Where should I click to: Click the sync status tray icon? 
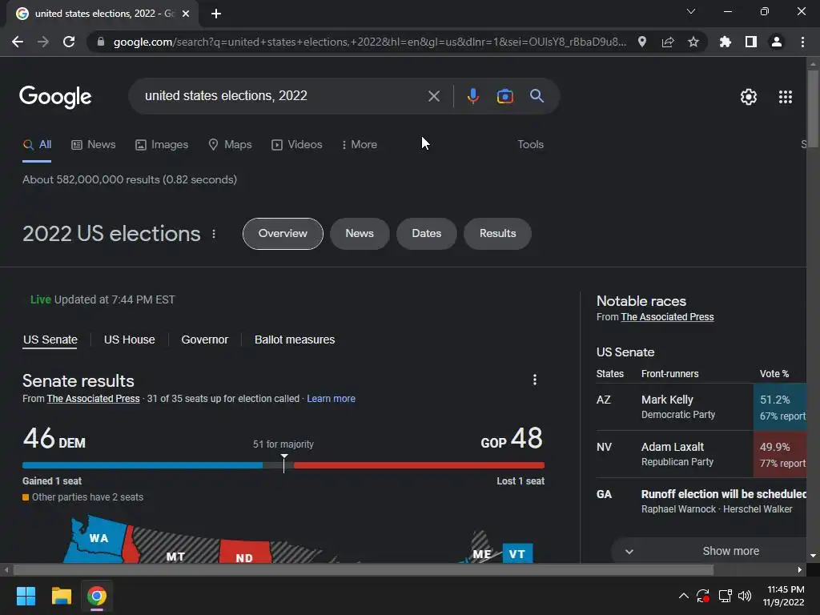703,596
